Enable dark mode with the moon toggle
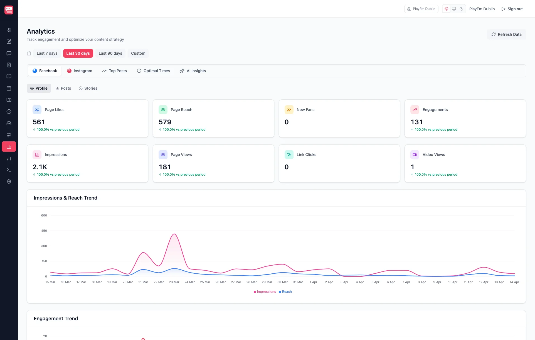Screen dimensions: 535x340 [462, 9]
